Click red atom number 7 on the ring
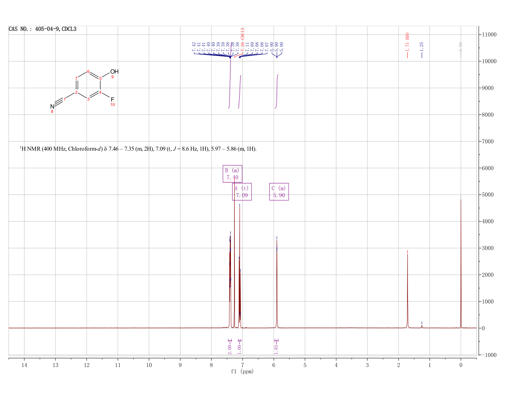This screenshot has height=401, width=519. pyautogui.click(x=76, y=78)
